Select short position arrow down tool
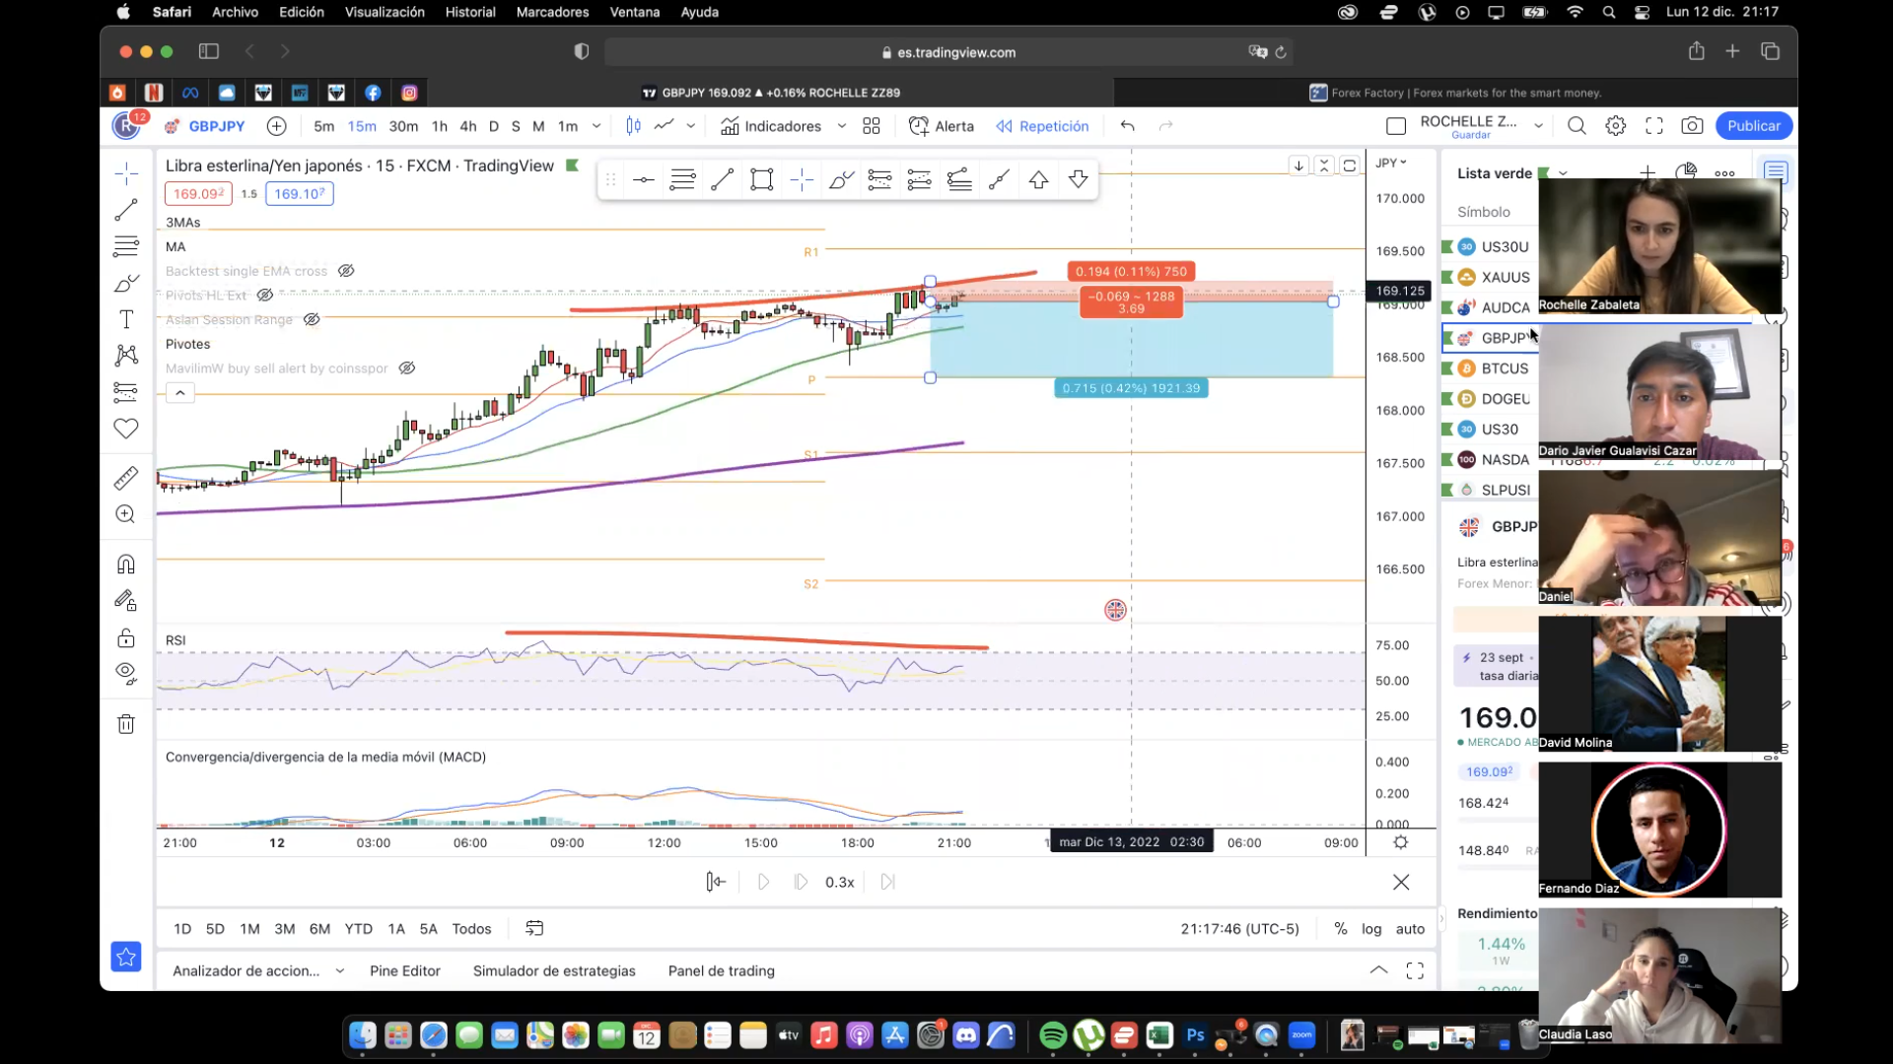Viewport: 1893px width, 1064px height. point(1079,179)
